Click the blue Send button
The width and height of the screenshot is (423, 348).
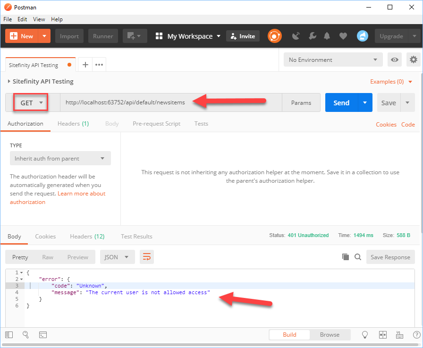(x=341, y=102)
